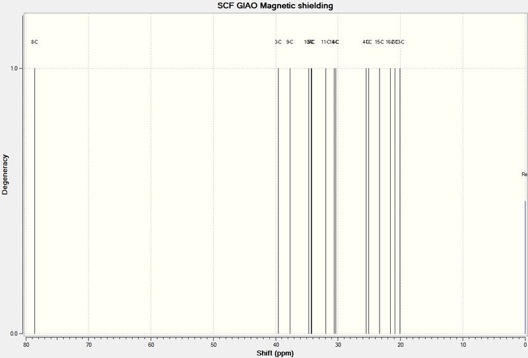Click the '40' x-axis tick label
Screen dimensions: 528x358
[x=276, y=345]
